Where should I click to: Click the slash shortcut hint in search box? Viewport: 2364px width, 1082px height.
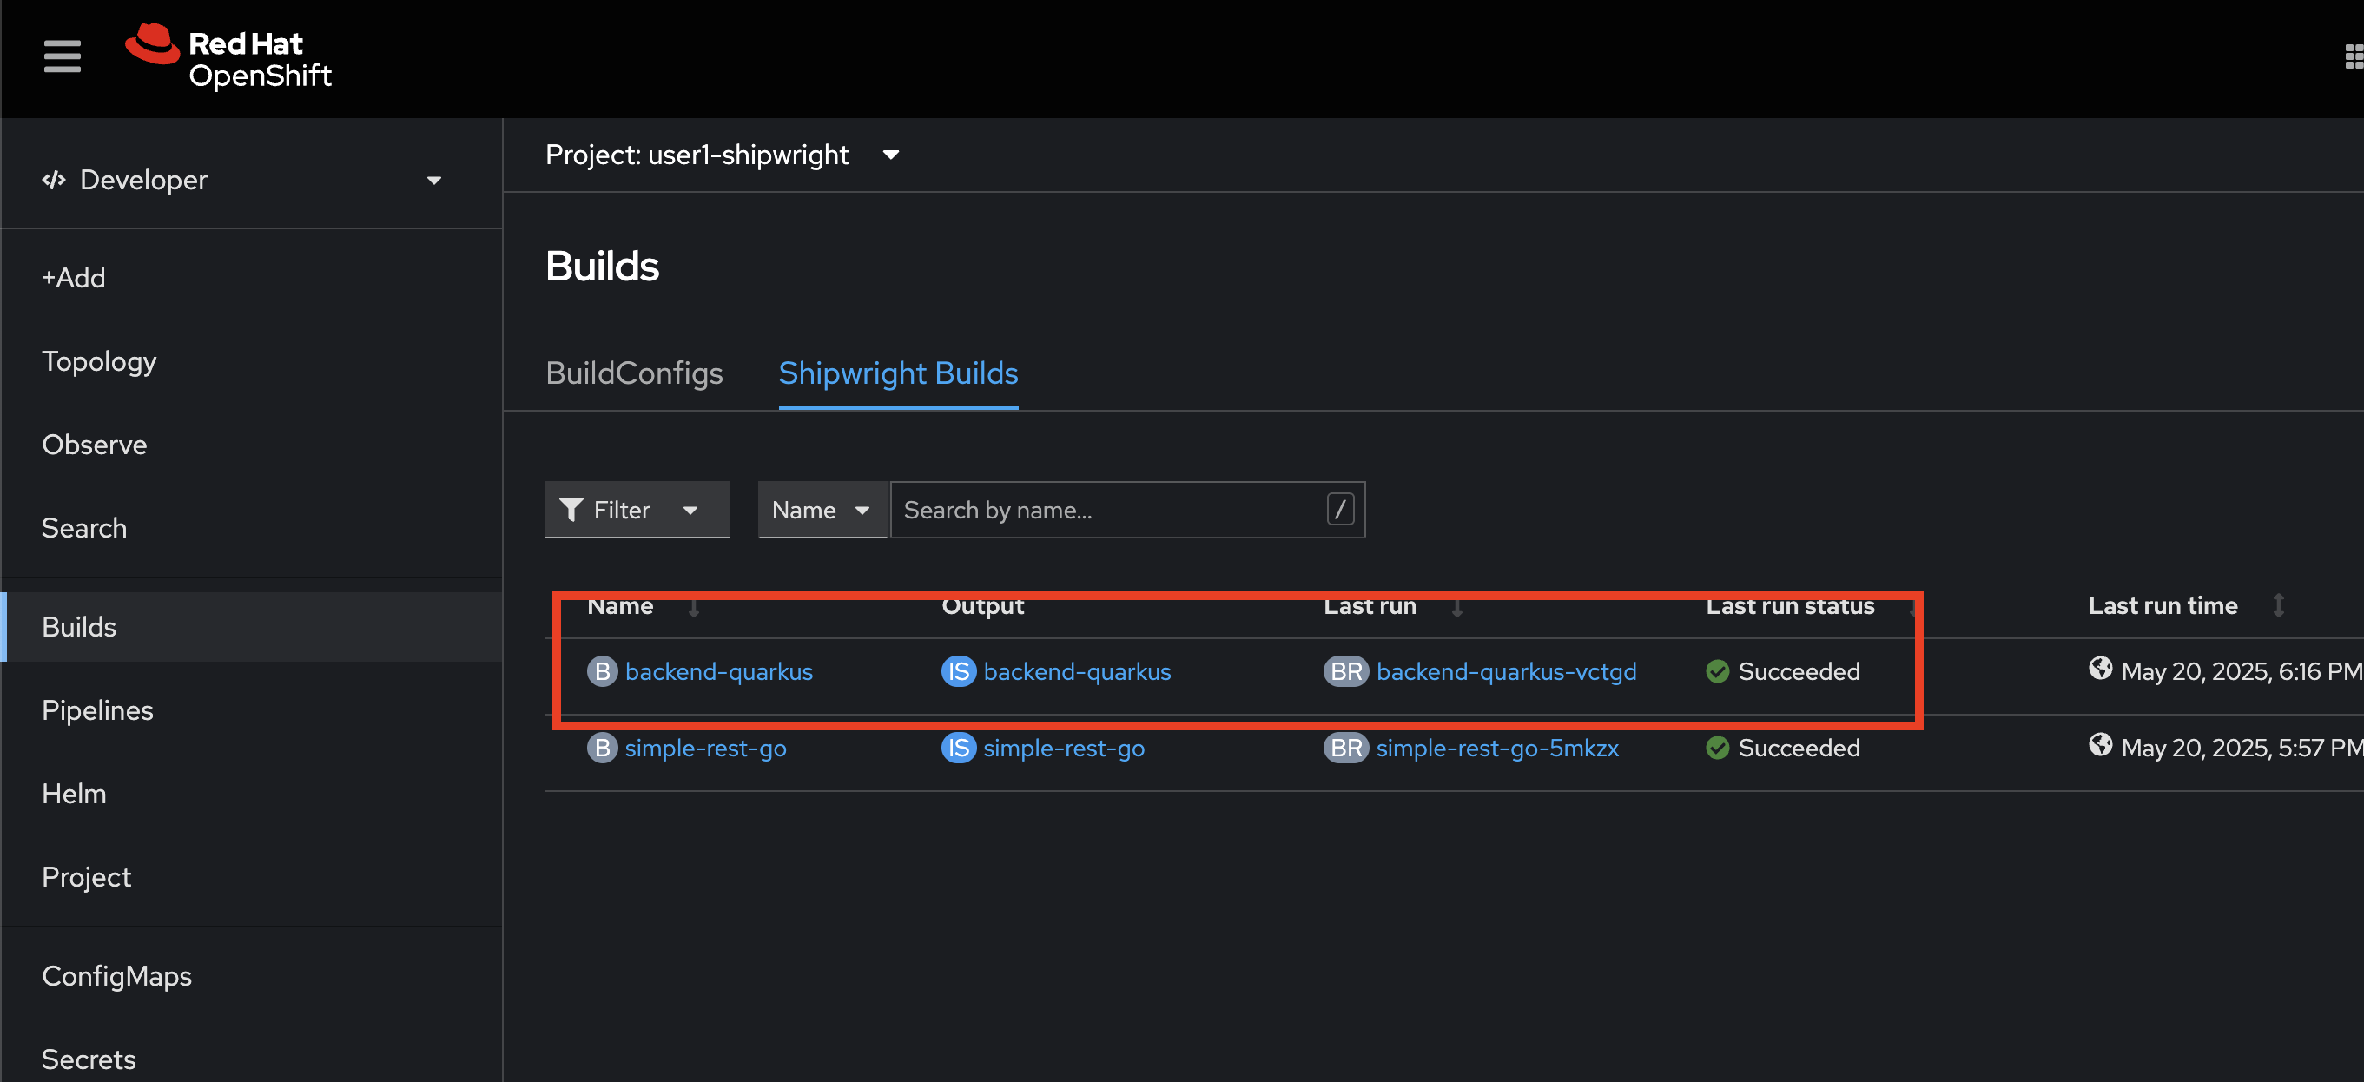pyautogui.click(x=1340, y=510)
